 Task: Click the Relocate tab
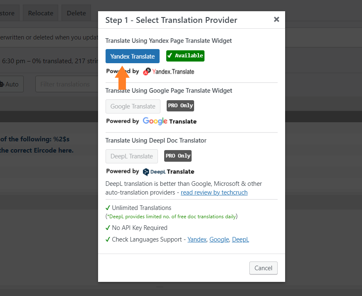[x=41, y=13]
